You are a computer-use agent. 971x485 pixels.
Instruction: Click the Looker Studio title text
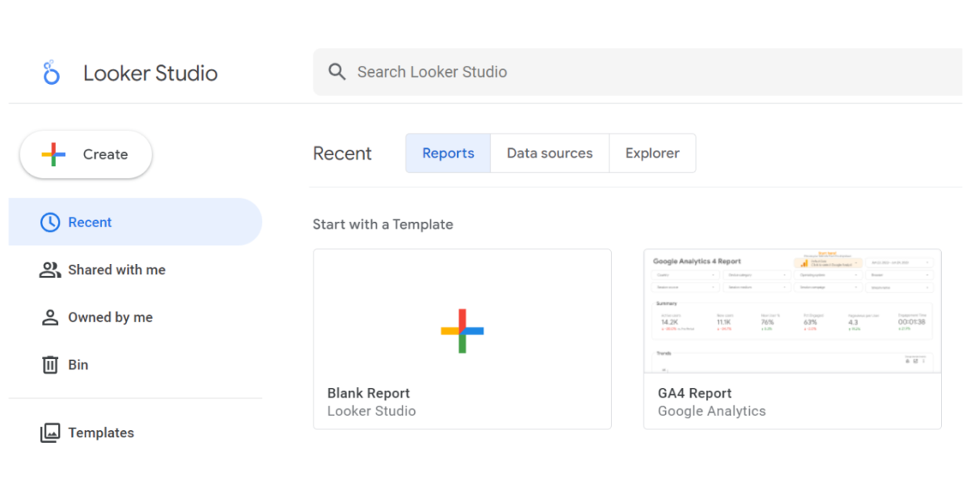tap(151, 74)
